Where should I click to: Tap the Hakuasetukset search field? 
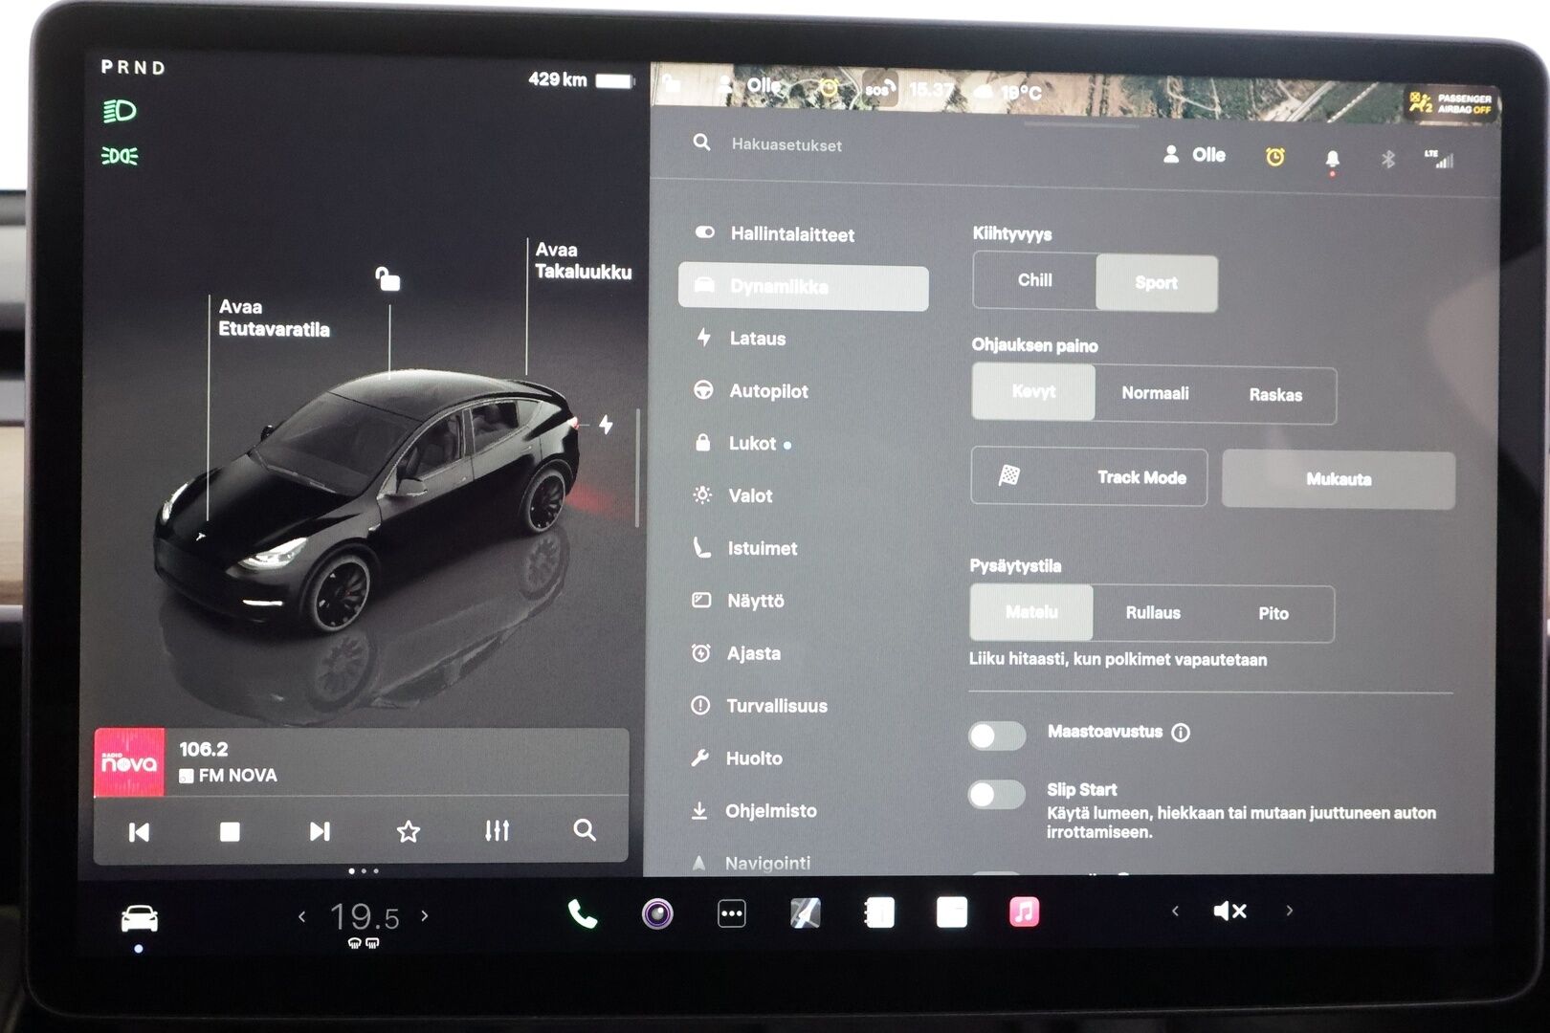pyautogui.click(x=786, y=144)
